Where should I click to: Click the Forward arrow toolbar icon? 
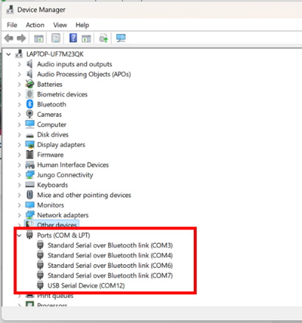point(21,38)
